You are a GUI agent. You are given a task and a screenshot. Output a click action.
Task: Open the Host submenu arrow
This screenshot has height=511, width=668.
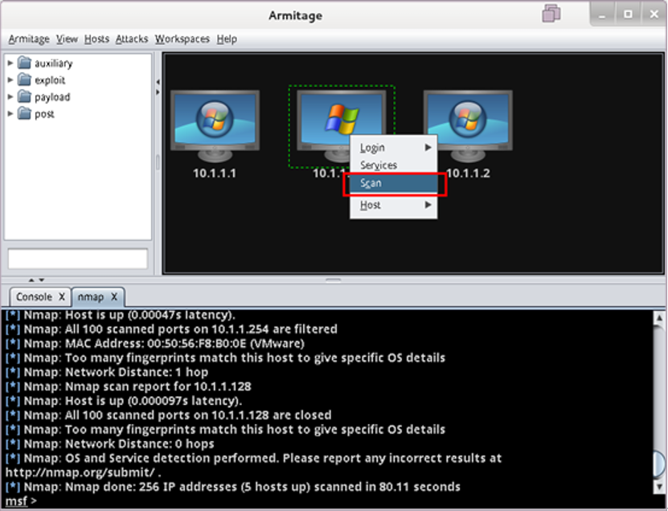[x=428, y=205]
